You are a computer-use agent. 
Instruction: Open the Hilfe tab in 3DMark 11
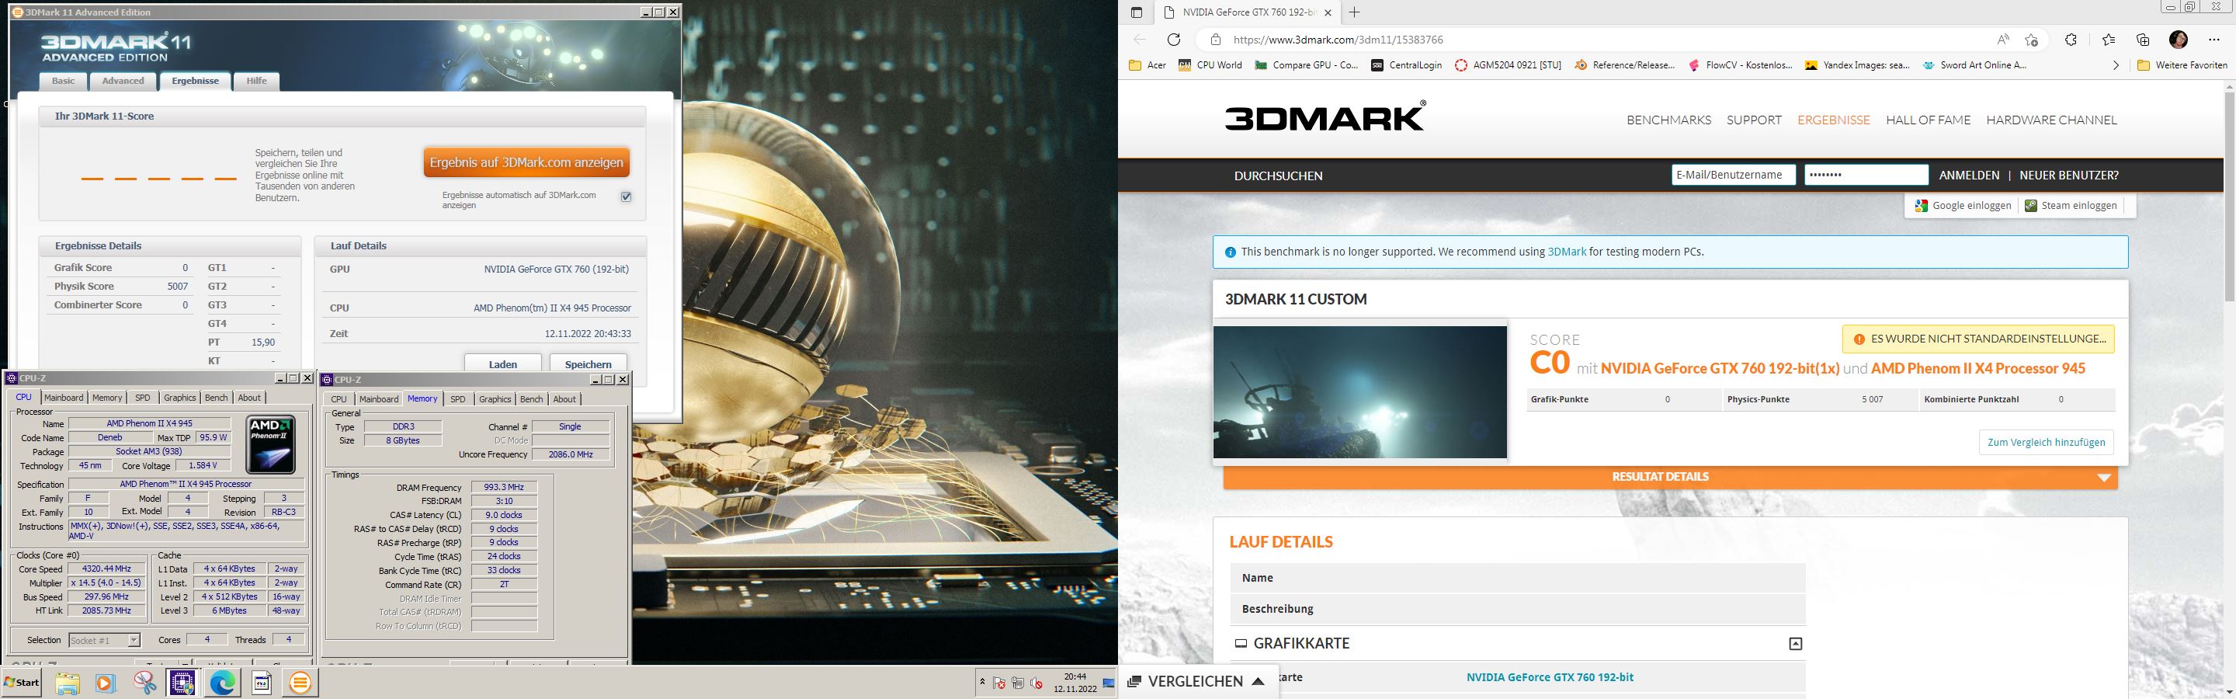[256, 81]
